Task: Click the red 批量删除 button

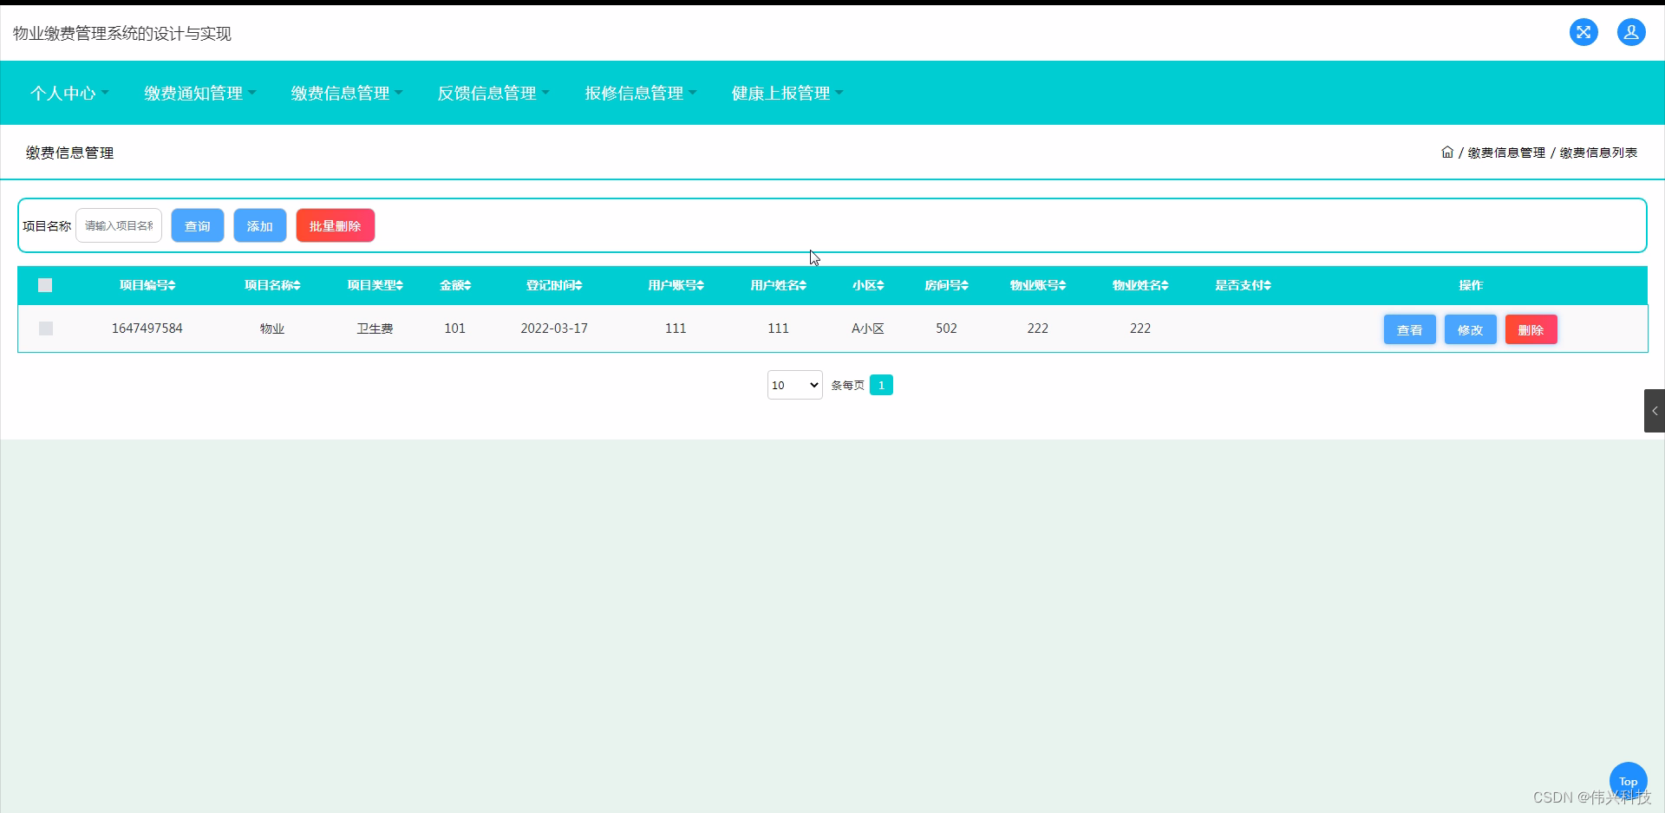Action: coord(335,225)
